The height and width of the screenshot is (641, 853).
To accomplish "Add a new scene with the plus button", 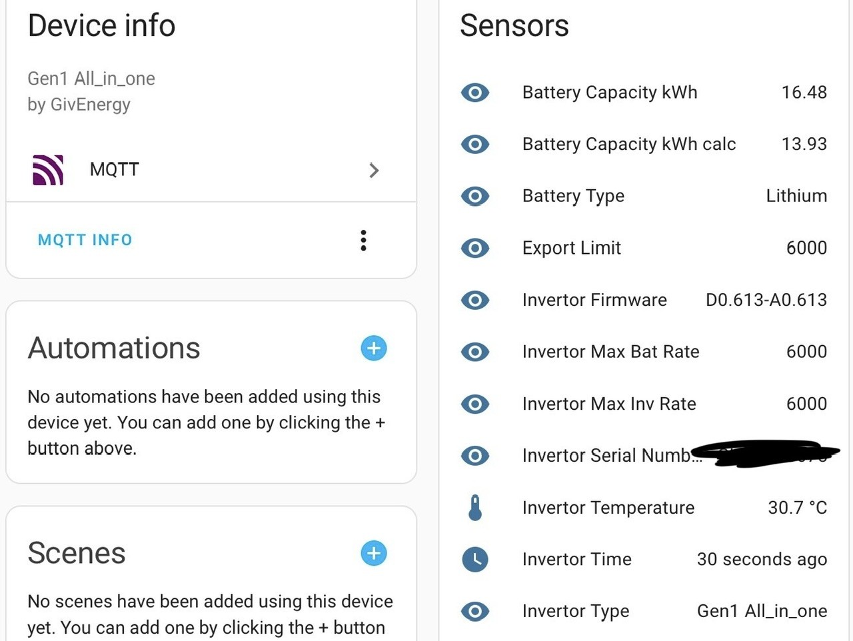I will coord(374,553).
